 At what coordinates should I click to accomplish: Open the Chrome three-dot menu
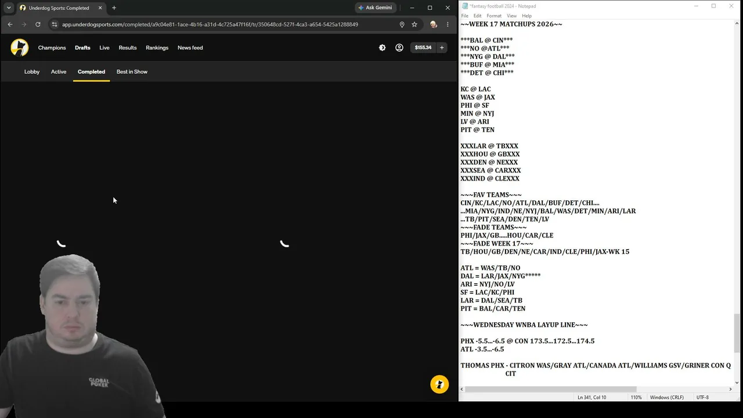pos(448,24)
